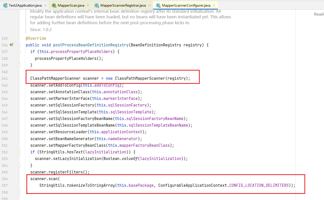324x200 pixels.
Task: Click the MapperScannerRegistrar.java class icon
Action: point(97,5)
